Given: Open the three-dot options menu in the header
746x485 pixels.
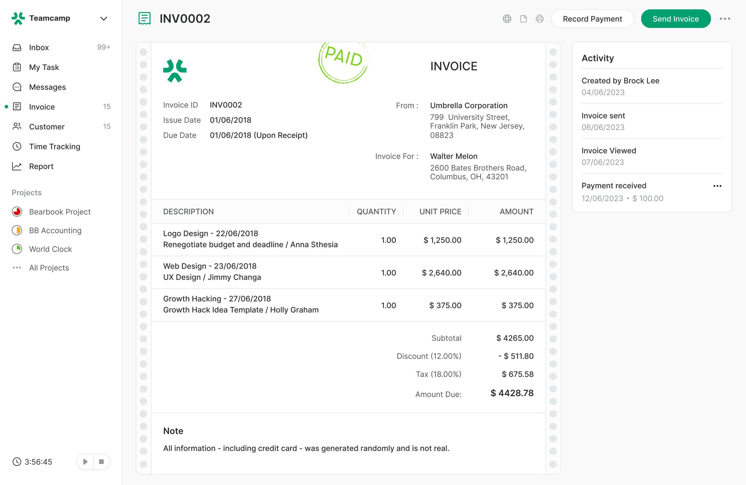Looking at the screenshot, I should click(x=725, y=19).
